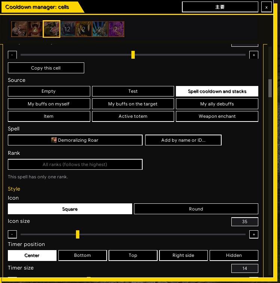Set source to Empty
Viewport: 280px width, 283px height.
[x=49, y=91]
